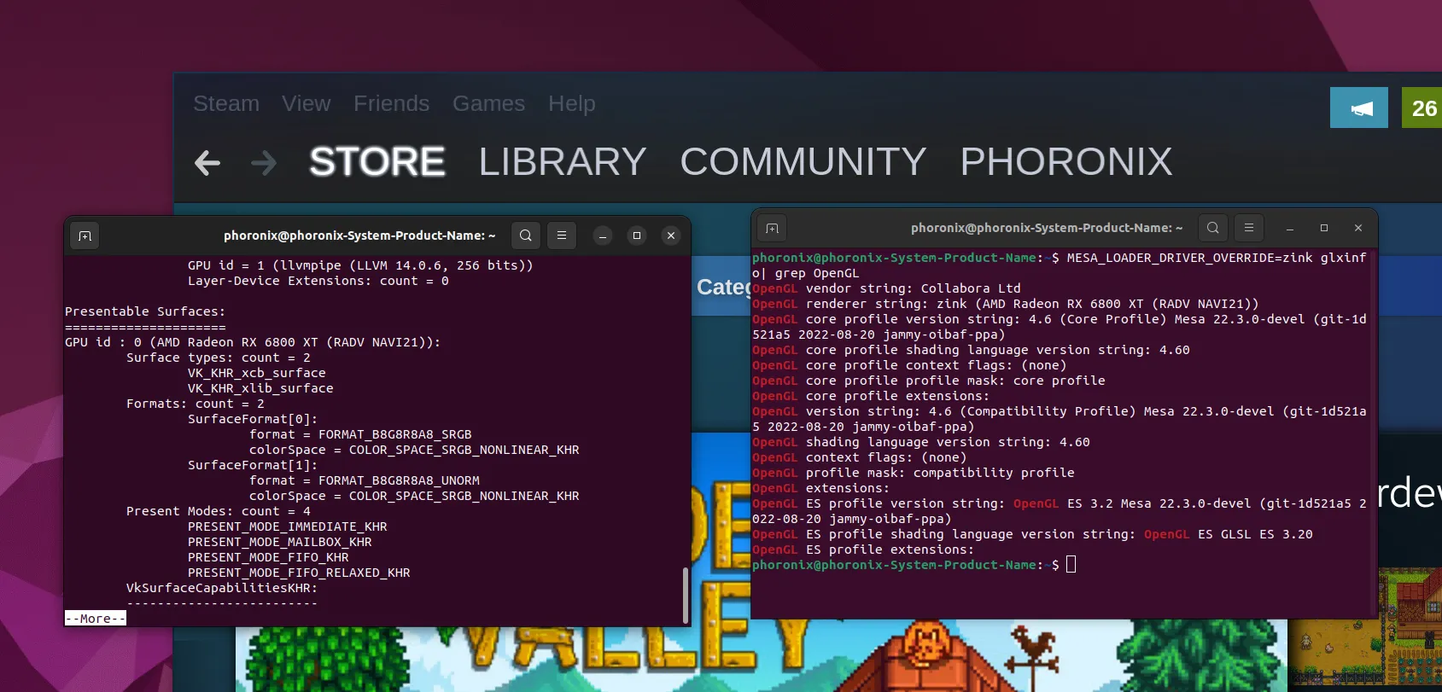The image size is (1442, 692).
Task: Open hamburger menu in right terminal
Action: [1249, 228]
